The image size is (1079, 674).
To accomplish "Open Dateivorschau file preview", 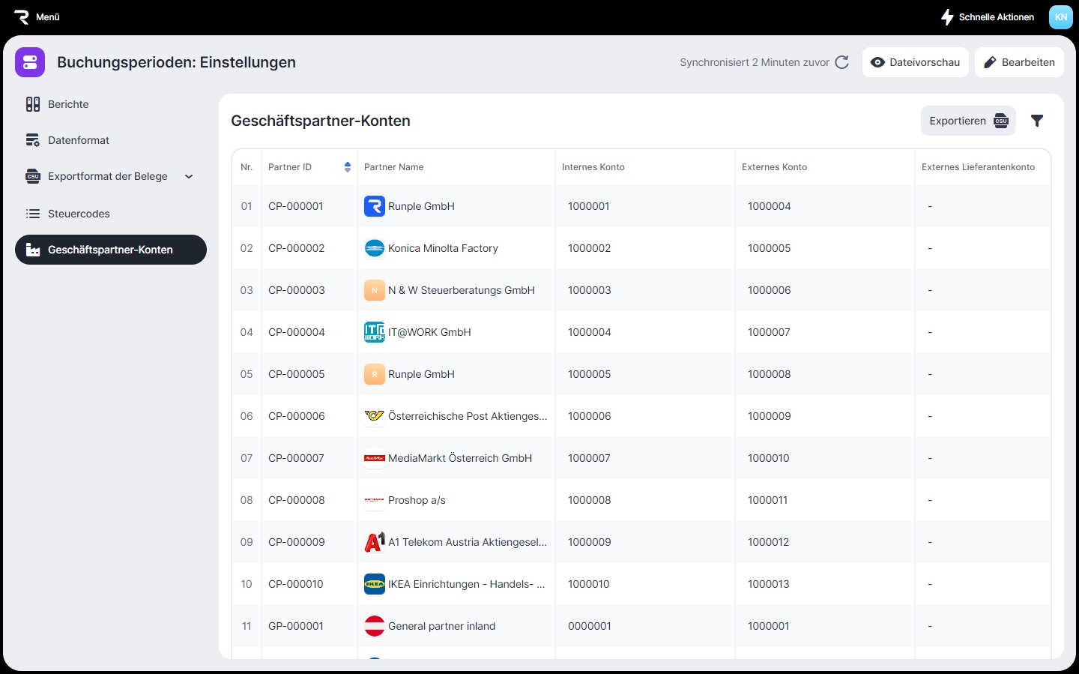I will (x=915, y=62).
